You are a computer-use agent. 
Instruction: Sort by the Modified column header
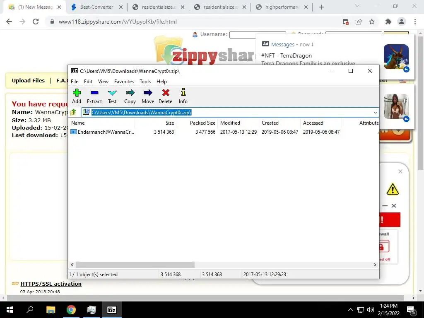coord(238,123)
